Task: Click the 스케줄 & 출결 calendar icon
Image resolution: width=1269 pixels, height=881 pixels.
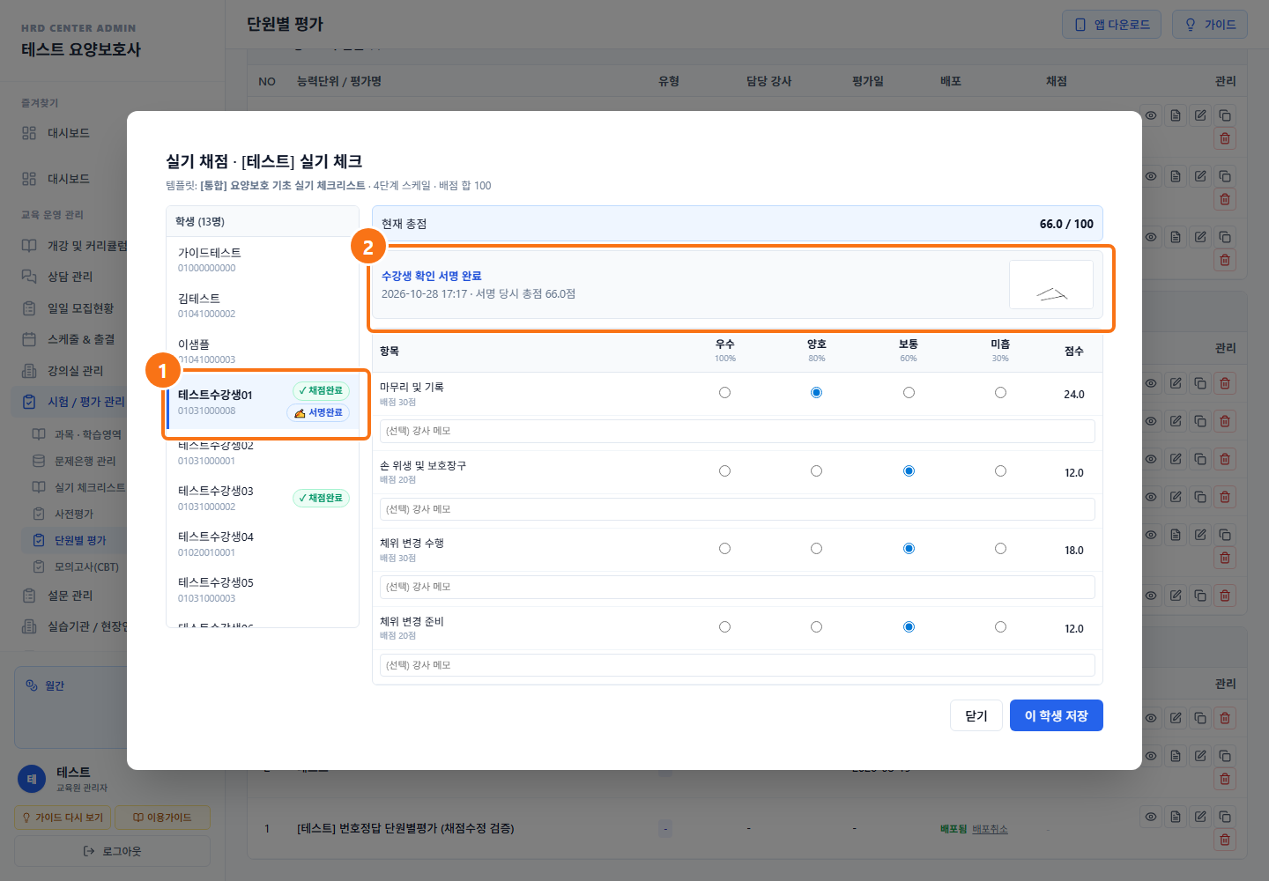Action: click(x=29, y=339)
